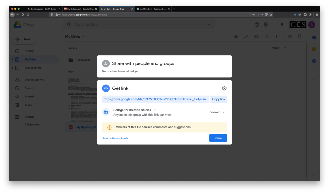The image size is (329, 193).
Task: Open the link settings gear in Get link
Action: point(224,88)
